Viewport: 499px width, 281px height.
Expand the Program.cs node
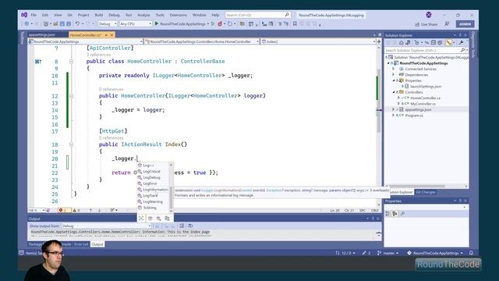(x=393, y=116)
